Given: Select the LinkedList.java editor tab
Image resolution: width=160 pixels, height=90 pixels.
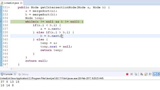Looking at the screenshot, I should [x=11, y=3].
